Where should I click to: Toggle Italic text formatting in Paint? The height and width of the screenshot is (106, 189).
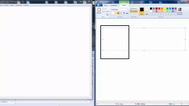pos(121,13)
